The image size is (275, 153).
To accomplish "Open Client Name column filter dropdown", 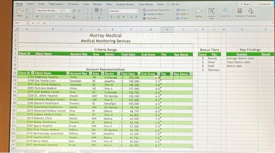I will (68, 73).
